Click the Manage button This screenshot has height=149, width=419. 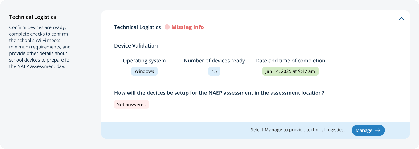tap(368, 130)
